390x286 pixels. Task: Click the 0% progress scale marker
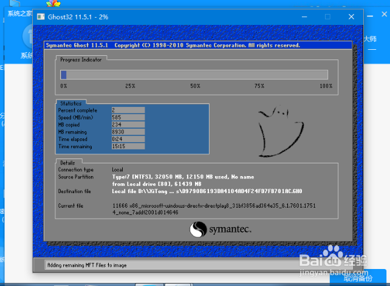63,86
